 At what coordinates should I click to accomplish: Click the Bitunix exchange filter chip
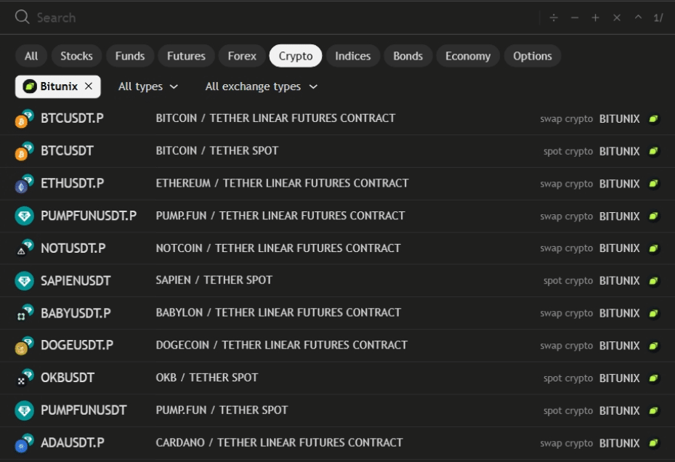(58, 86)
